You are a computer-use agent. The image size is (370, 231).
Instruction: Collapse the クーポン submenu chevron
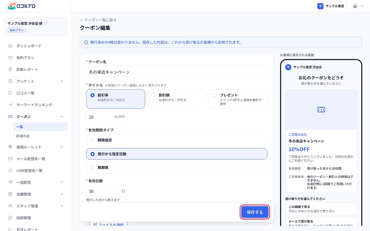[x=62, y=117]
